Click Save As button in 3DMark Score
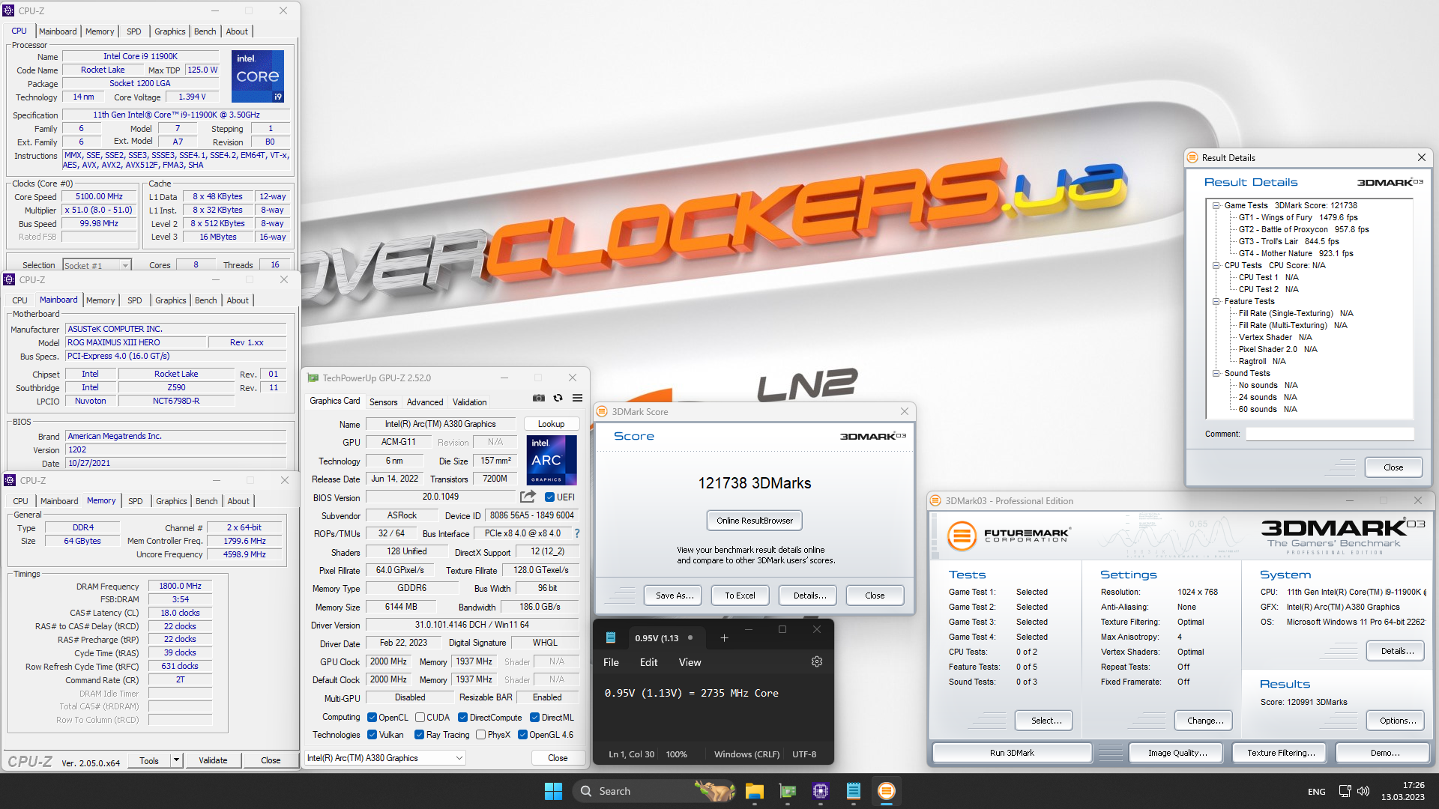This screenshot has width=1439, height=809. pyautogui.click(x=674, y=596)
